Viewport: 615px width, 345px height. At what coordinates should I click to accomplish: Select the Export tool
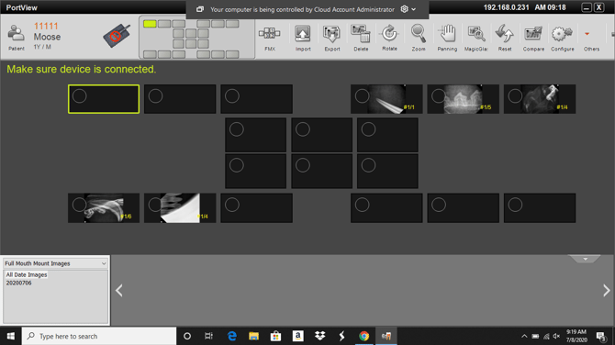click(331, 38)
